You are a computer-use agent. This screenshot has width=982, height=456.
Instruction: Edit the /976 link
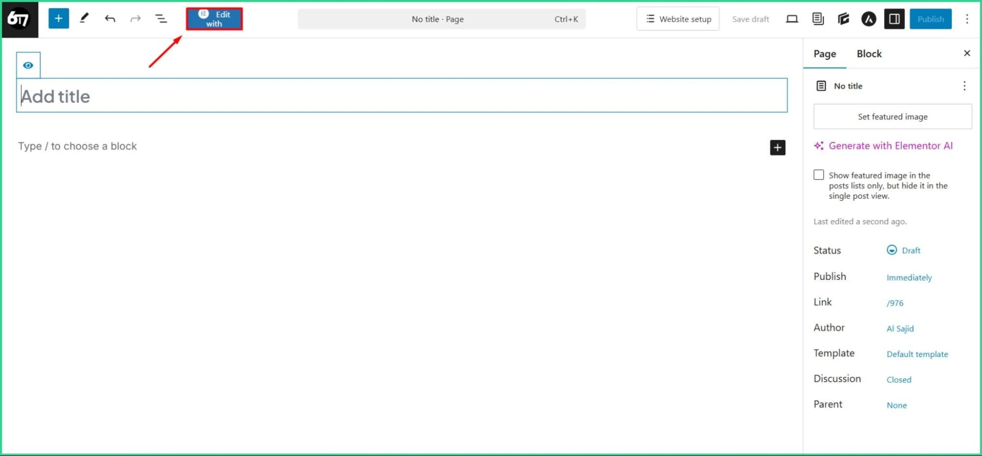895,303
